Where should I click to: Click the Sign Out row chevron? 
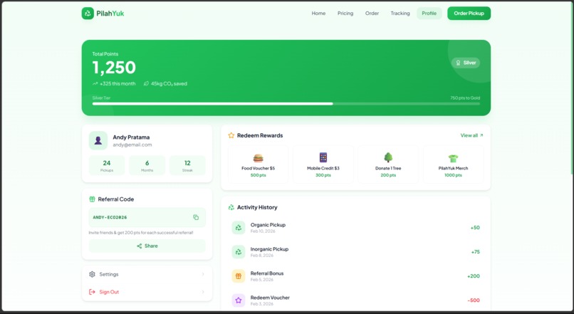[x=203, y=292]
